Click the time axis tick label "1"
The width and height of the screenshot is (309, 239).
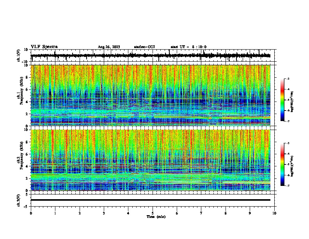[55, 213]
